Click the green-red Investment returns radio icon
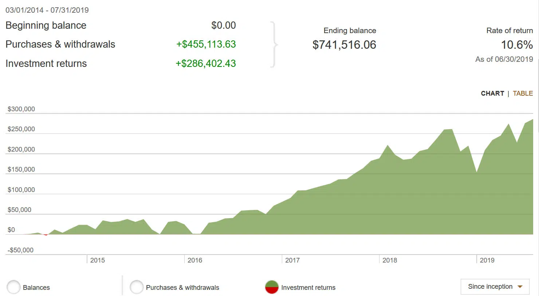539x296 pixels. (272, 287)
